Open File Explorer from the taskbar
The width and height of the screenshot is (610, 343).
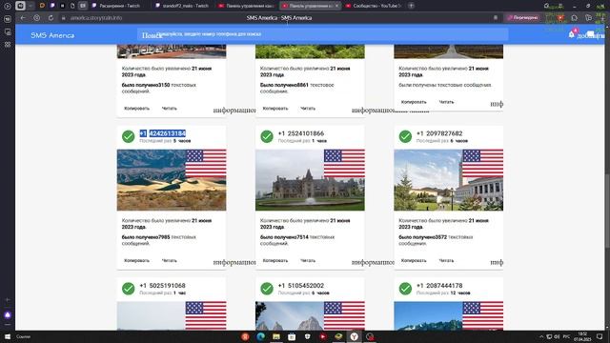[276, 336]
